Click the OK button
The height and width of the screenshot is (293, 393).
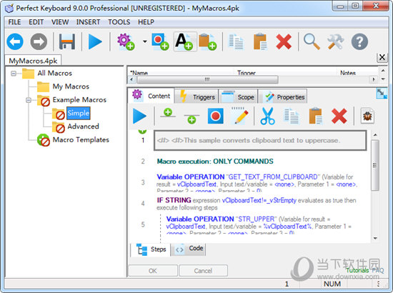pos(153,271)
